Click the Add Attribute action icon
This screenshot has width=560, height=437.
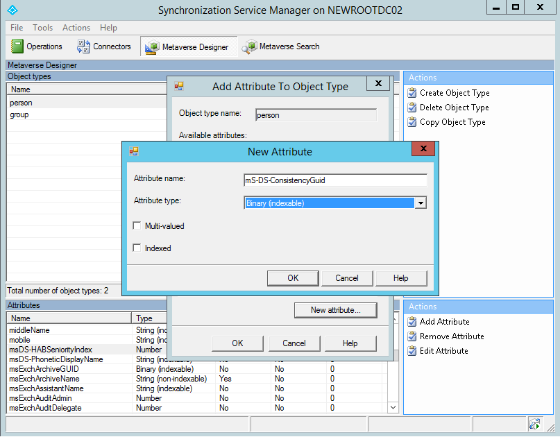pyautogui.click(x=412, y=322)
